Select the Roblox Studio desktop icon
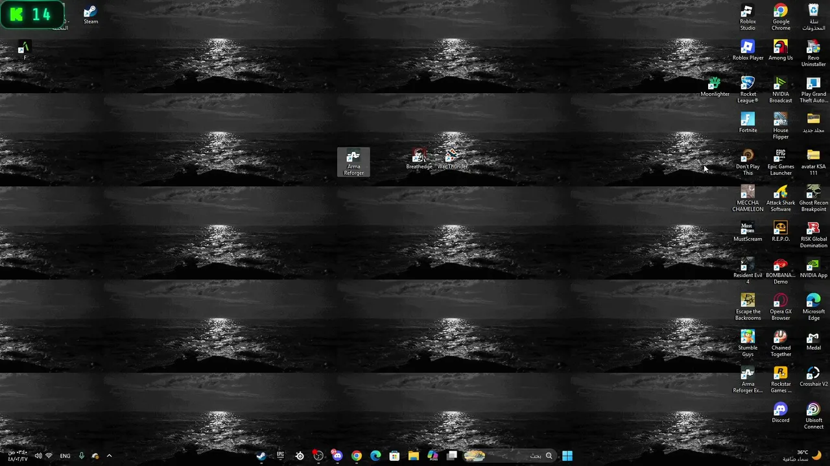Viewport: 830px width, 466px height. [748, 18]
